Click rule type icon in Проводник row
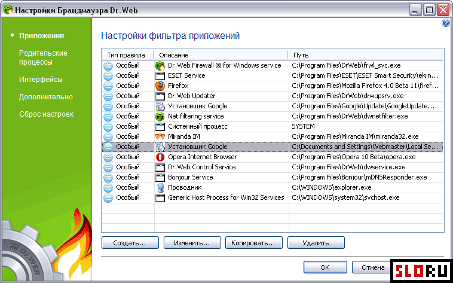Image resolution: width=453 pixels, height=283 pixels. click(108, 187)
